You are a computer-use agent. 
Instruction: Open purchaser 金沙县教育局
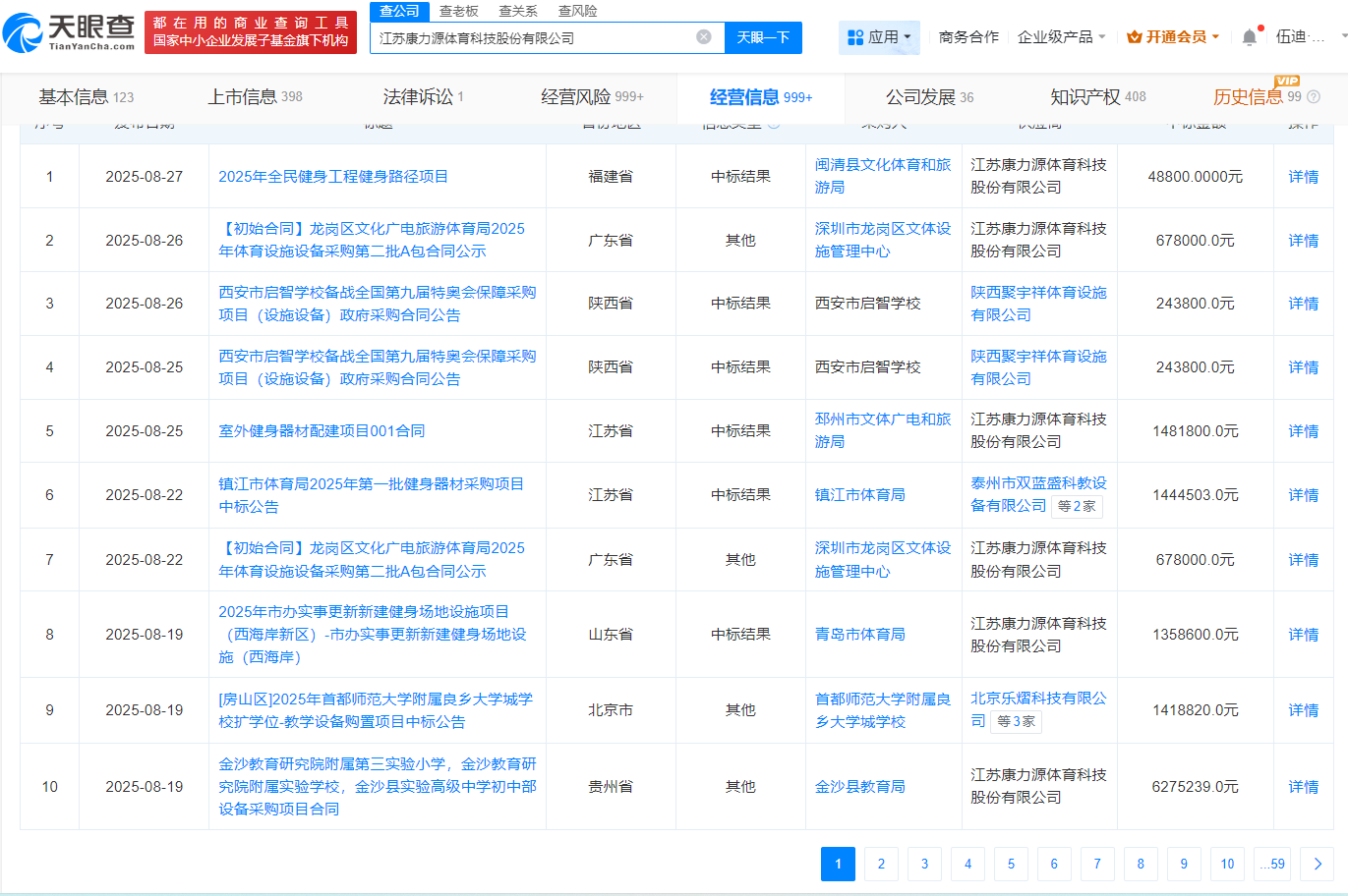(x=859, y=786)
